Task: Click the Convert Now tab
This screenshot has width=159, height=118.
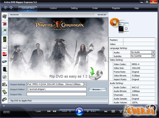Action: click(x=28, y=8)
